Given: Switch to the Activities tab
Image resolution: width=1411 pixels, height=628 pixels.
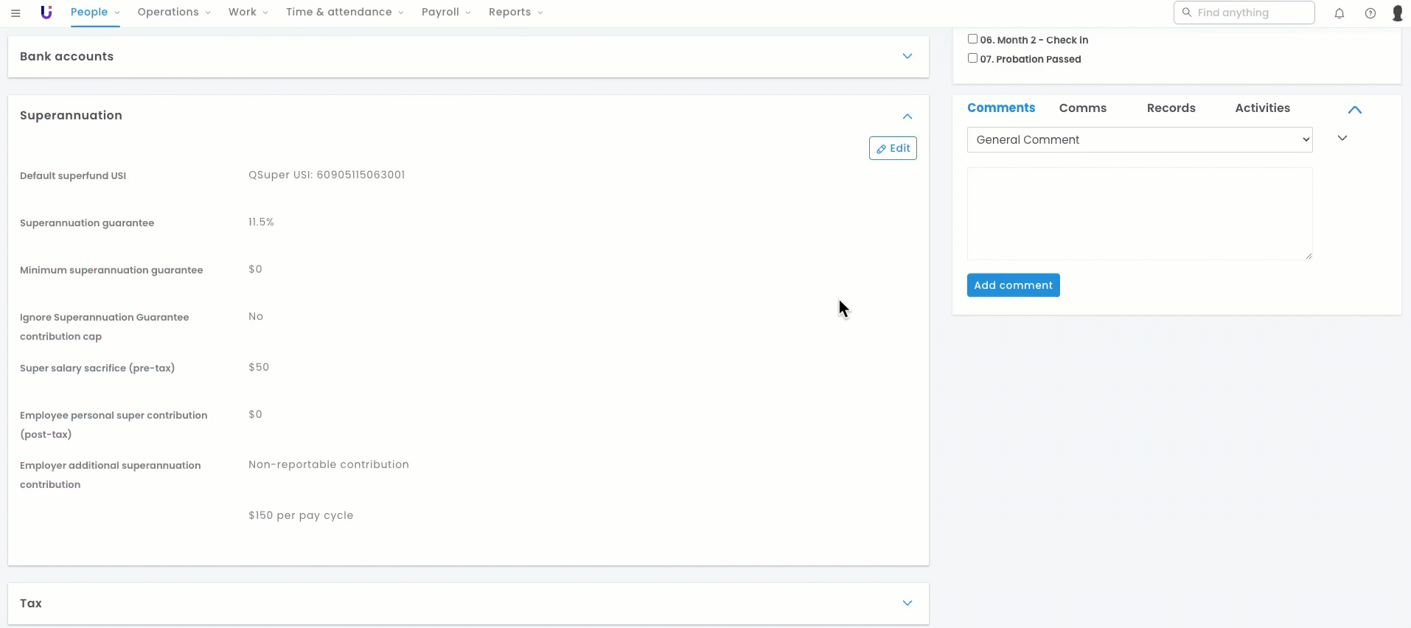Looking at the screenshot, I should tap(1262, 108).
